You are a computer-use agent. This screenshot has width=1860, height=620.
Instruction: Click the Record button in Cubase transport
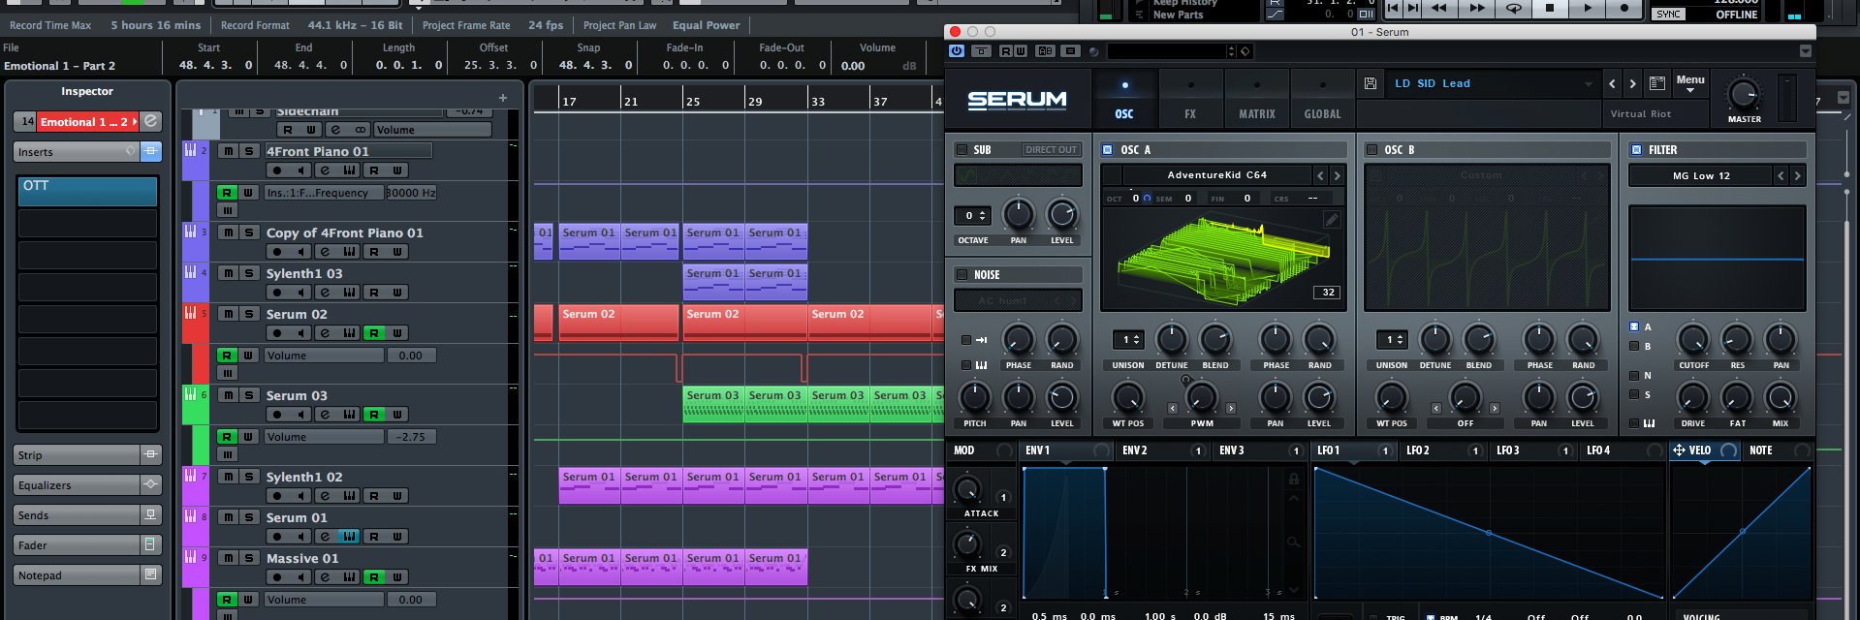pyautogui.click(x=1624, y=8)
